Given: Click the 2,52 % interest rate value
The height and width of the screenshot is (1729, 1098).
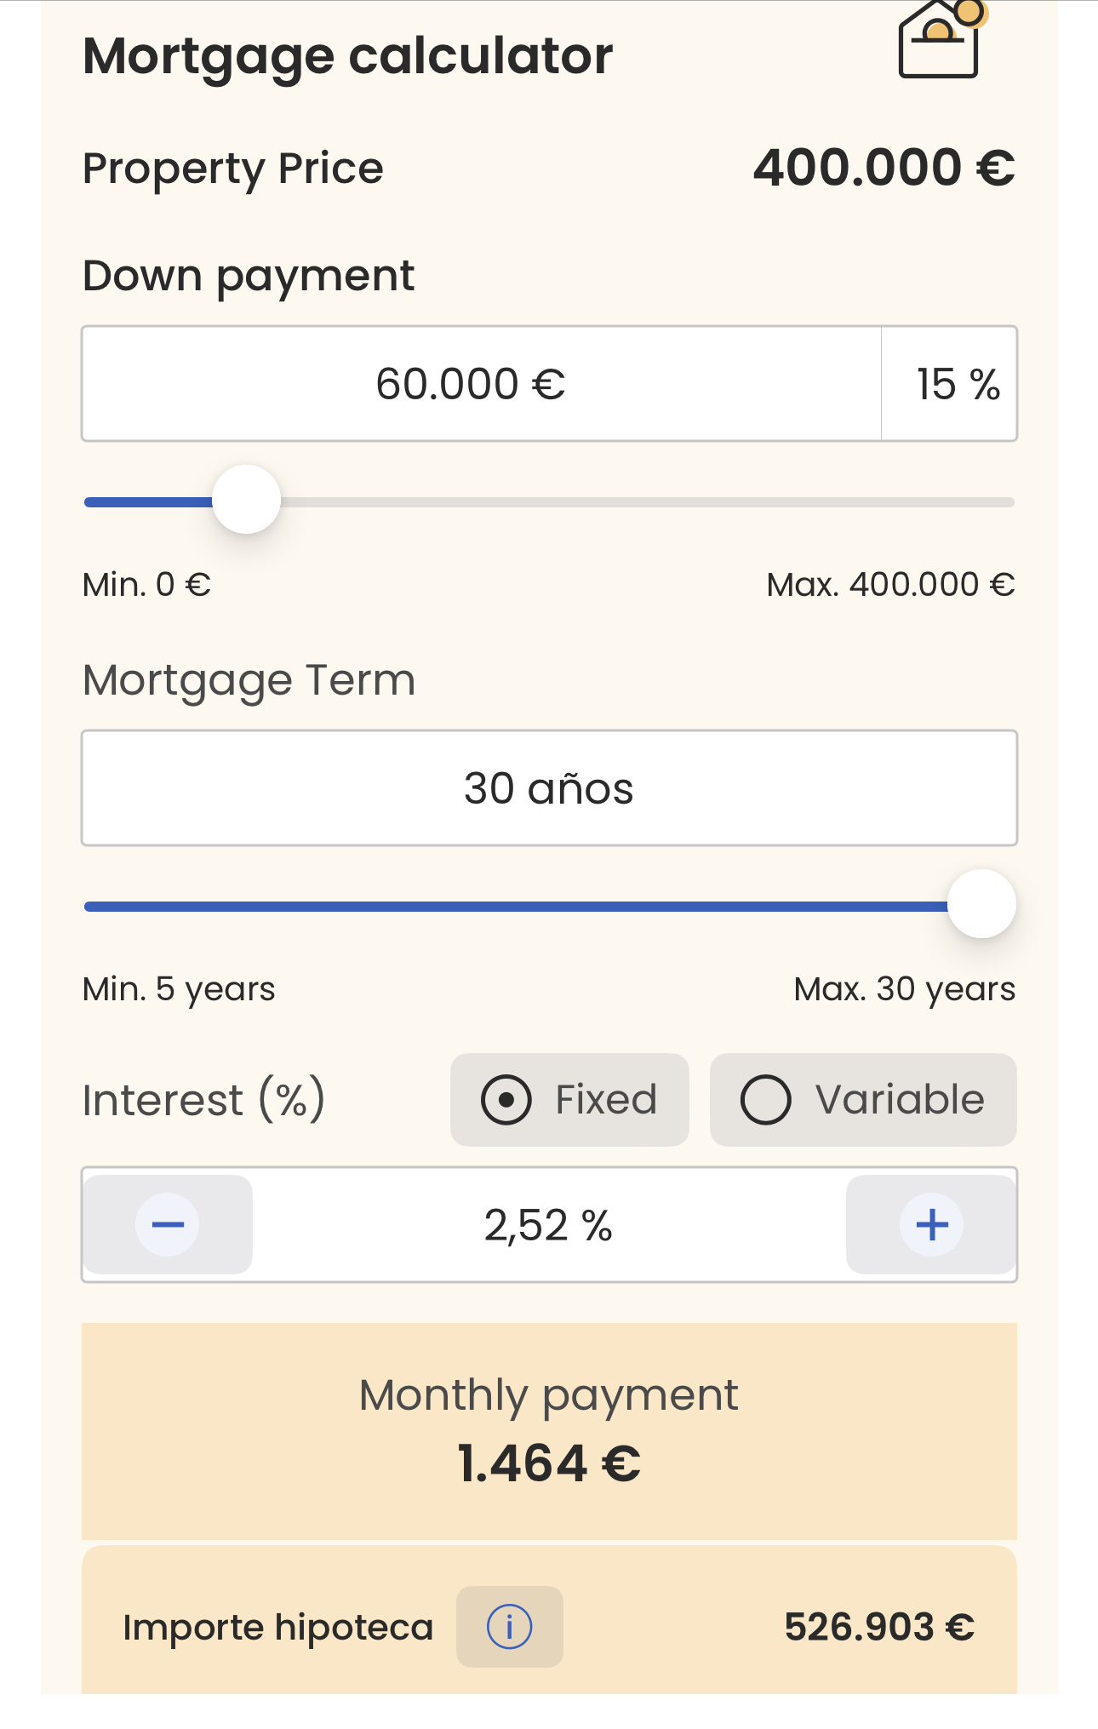Looking at the screenshot, I should pyautogui.click(x=549, y=1226).
